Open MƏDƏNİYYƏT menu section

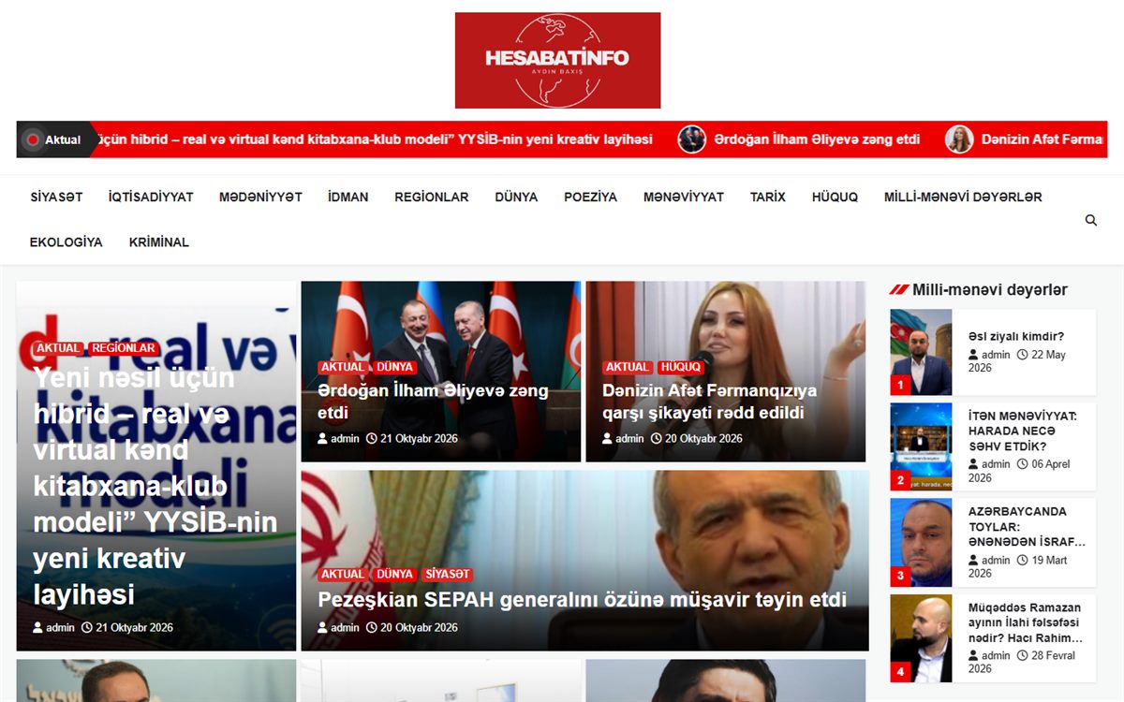point(260,197)
